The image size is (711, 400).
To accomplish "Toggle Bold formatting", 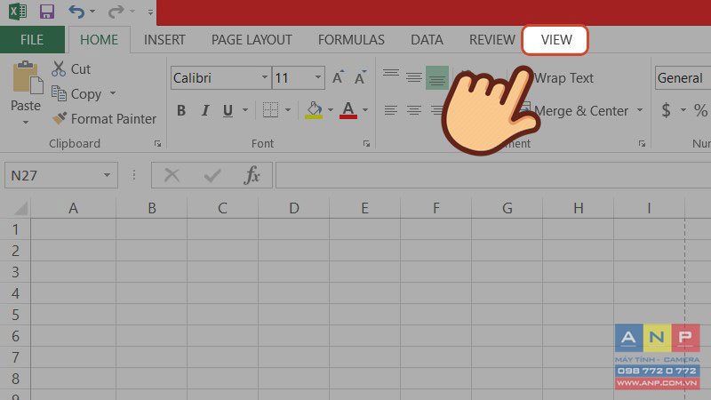I will pos(181,110).
